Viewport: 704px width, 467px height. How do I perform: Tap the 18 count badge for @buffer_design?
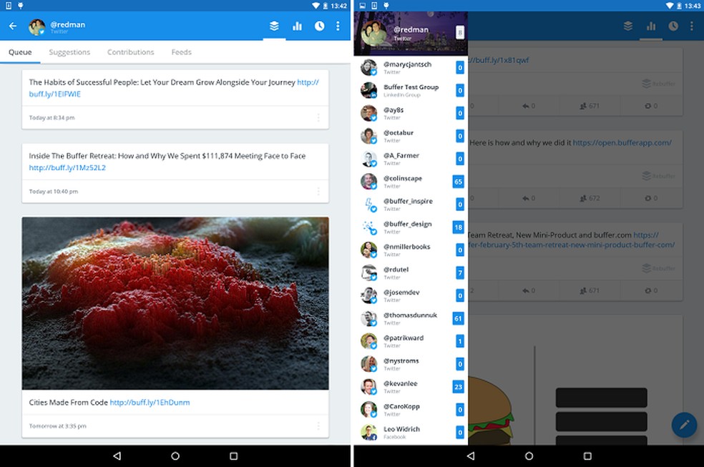click(458, 227)
